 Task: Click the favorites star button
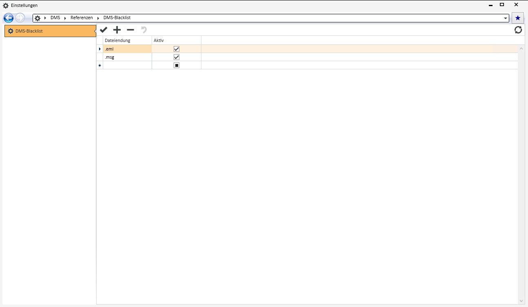[518, 18]
